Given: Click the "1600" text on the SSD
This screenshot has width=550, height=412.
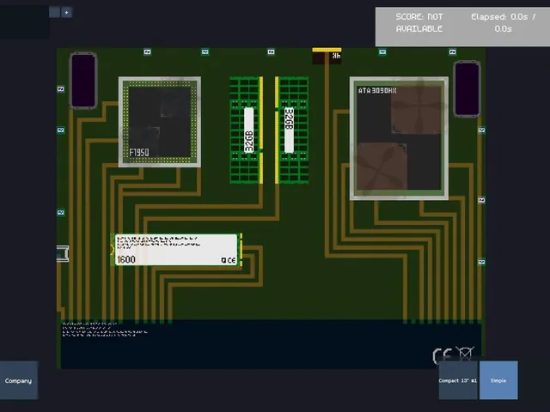Looking at the screenshot, I should click(126, 259).
